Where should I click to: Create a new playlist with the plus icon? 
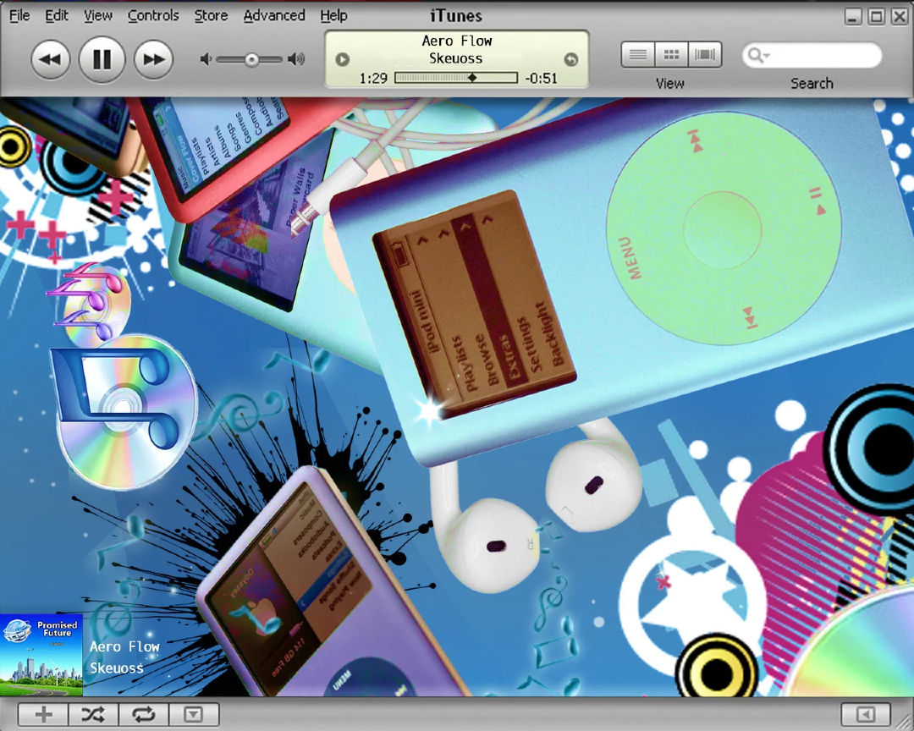[42, 714]
